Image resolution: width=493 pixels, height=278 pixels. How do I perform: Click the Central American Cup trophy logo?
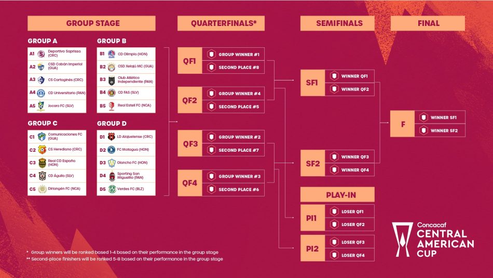402,239
